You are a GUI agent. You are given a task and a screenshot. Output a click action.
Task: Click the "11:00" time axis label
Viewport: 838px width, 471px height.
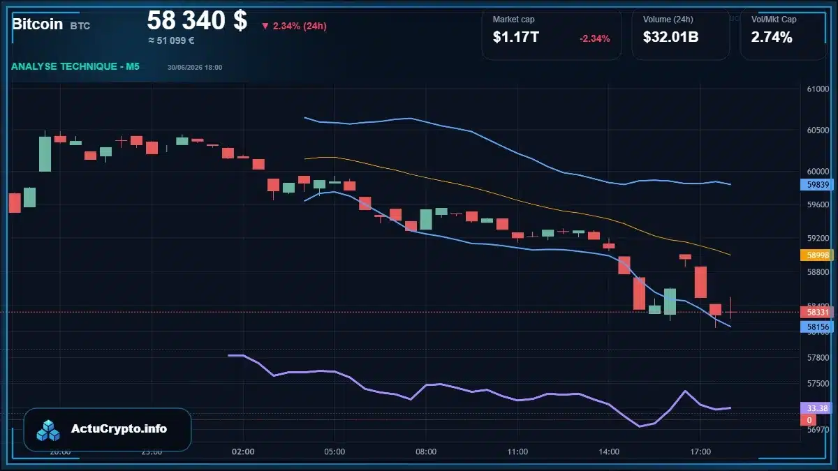517,451
